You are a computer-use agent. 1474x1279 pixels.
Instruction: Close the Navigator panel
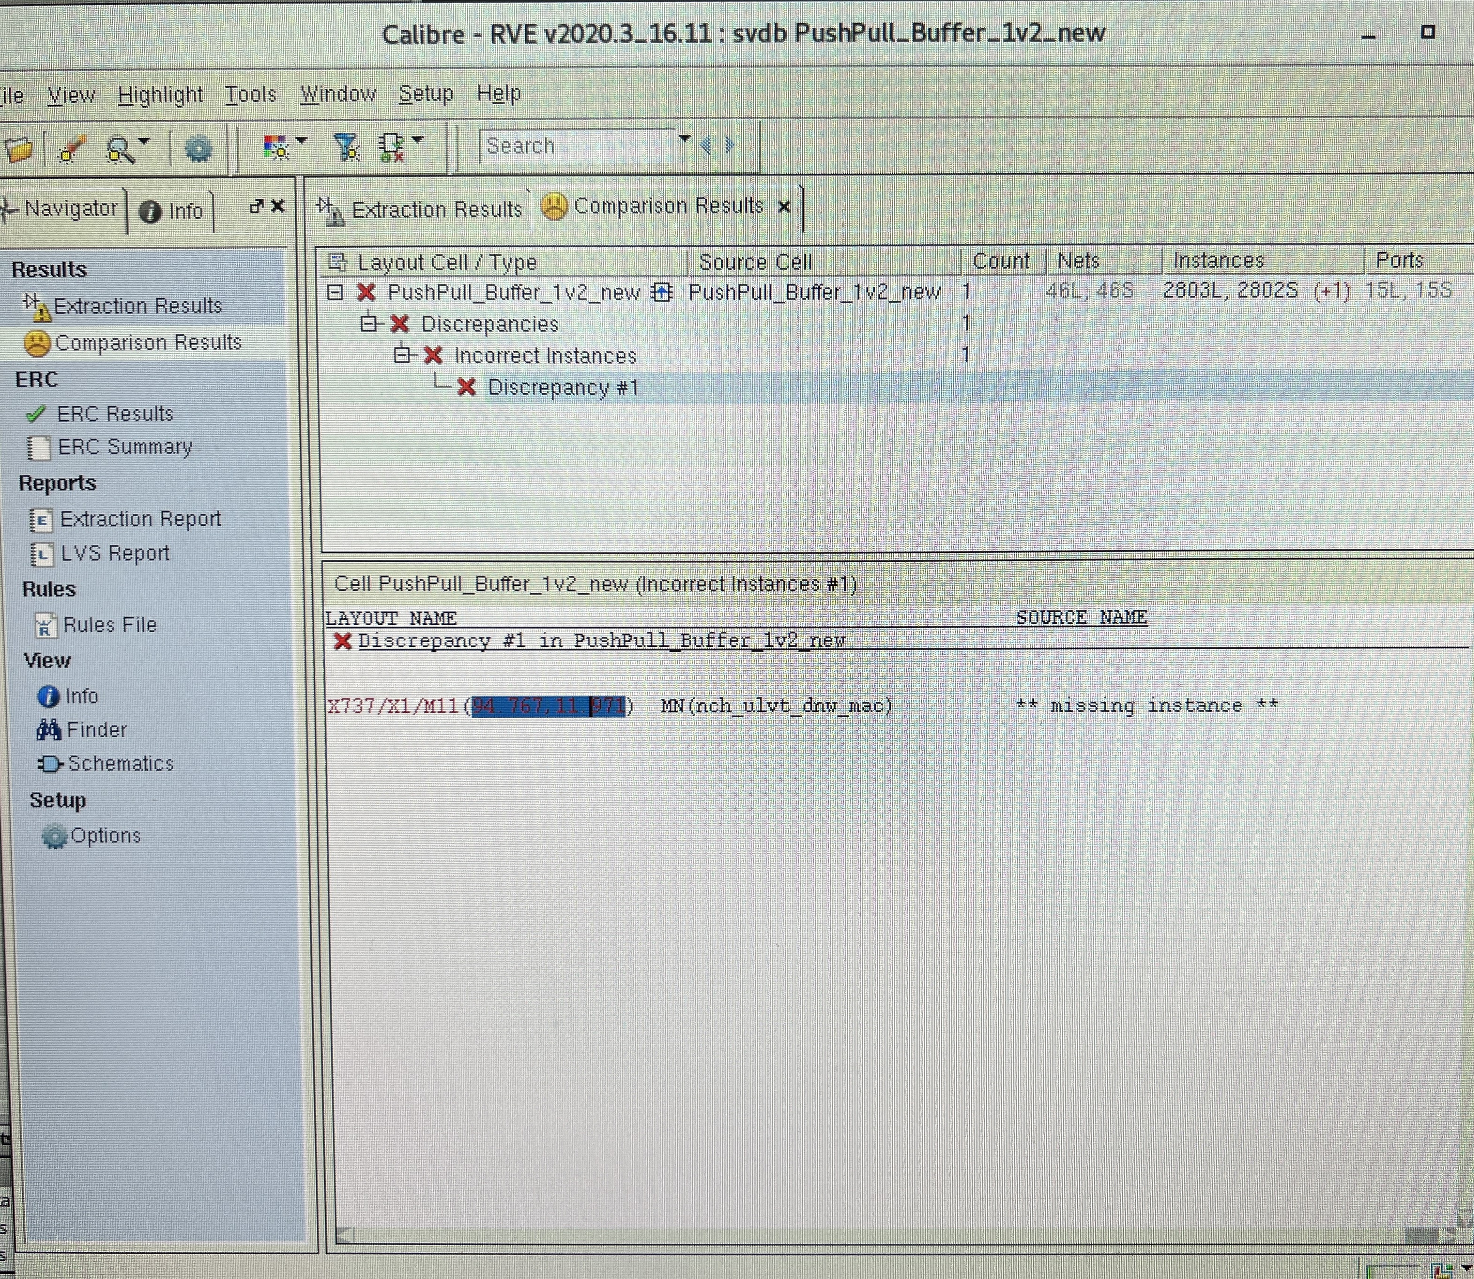[277, 206]
